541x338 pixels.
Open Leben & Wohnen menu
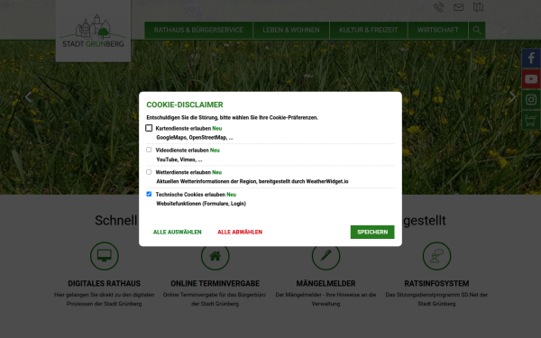point(291,31)
